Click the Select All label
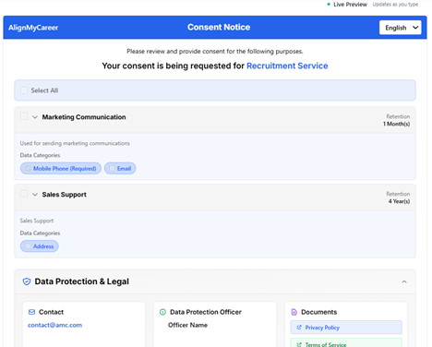432x347 pixels. [44, 90]
